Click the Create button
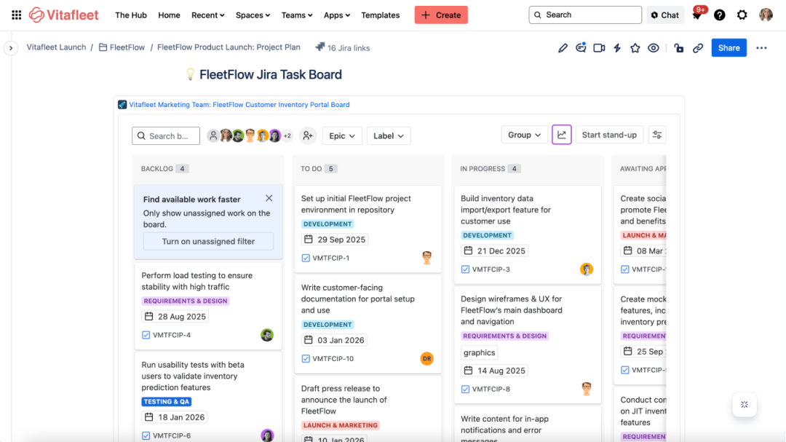The width and height of the screenshot is (786, 442). tap(441, 15)
